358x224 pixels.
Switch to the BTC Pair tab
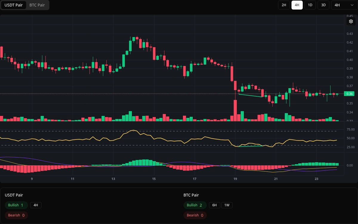[x=37, y=5]
